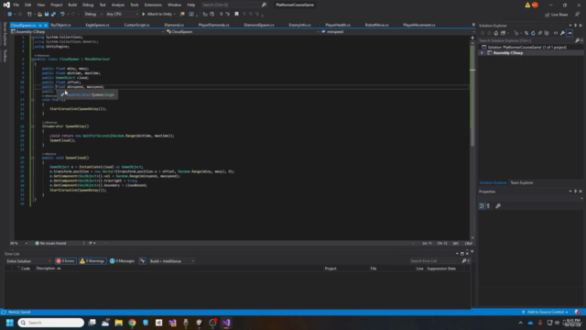Click the Undo toolbar icon
Image resolution: width=586 pixels, height=330 pixels.
point(62,15)
